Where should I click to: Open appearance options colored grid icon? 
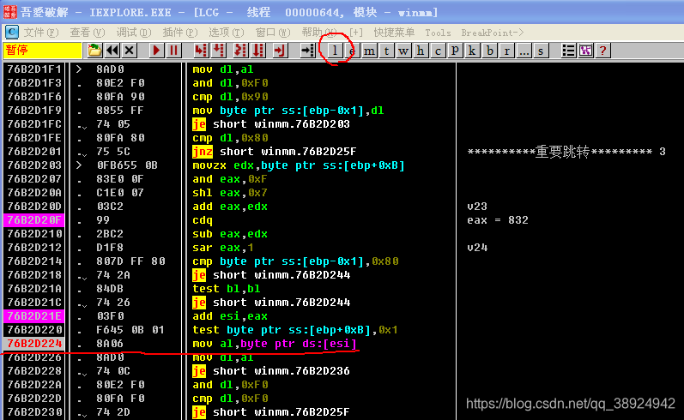pos(585,51)
